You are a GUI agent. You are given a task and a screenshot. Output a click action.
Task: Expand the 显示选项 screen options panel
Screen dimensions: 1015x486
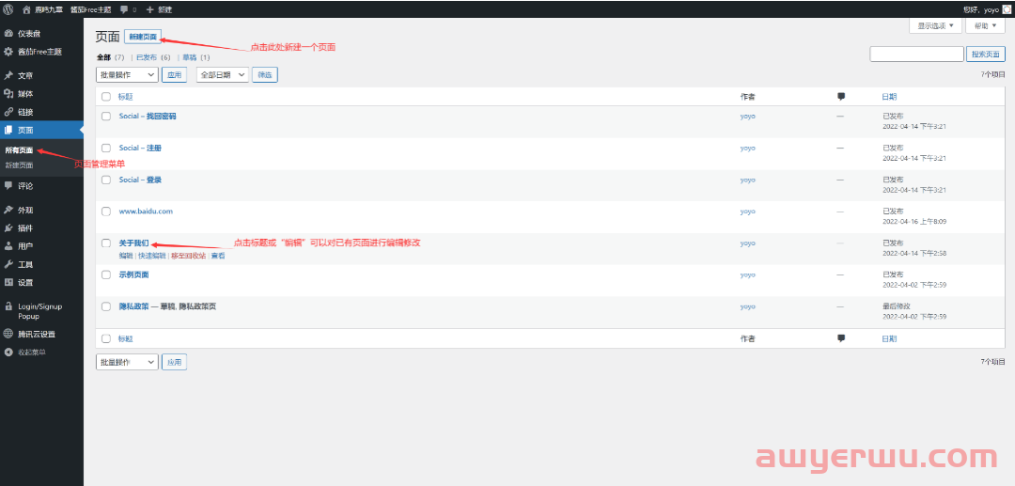click(x=935, y=26)
